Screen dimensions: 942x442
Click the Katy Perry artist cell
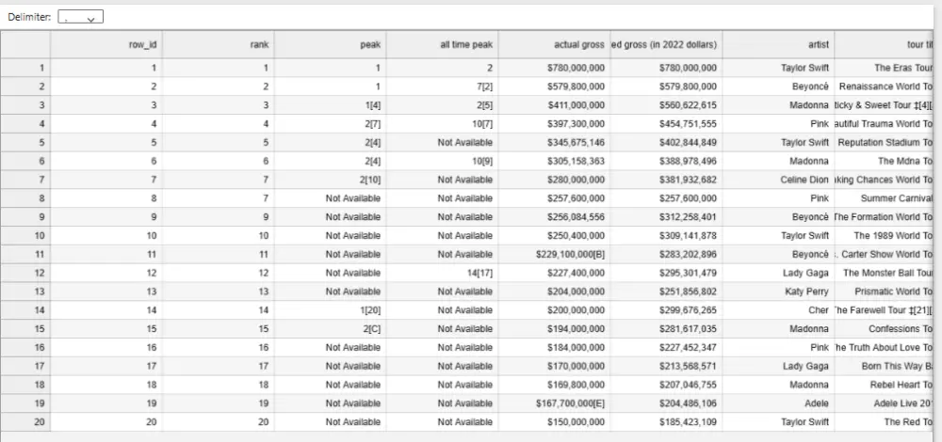click(x=778, y=292)
